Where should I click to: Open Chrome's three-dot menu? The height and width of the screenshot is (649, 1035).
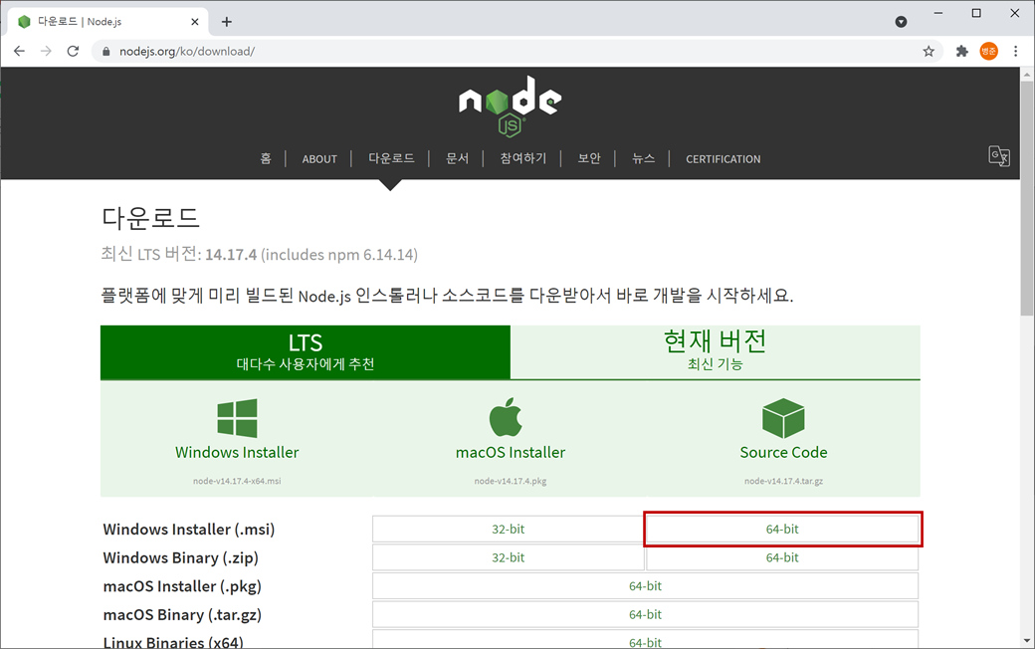pos(1016,51)
